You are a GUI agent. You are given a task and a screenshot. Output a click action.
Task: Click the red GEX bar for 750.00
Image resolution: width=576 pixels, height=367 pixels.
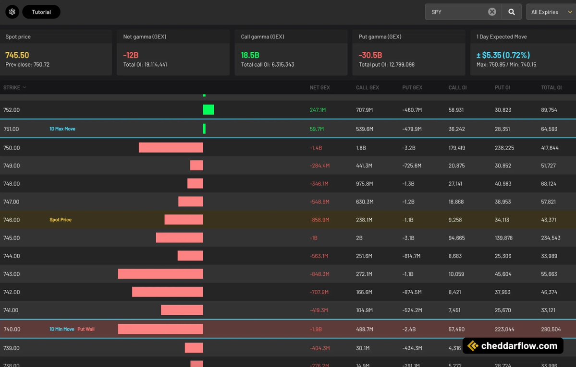pos(171,148)
